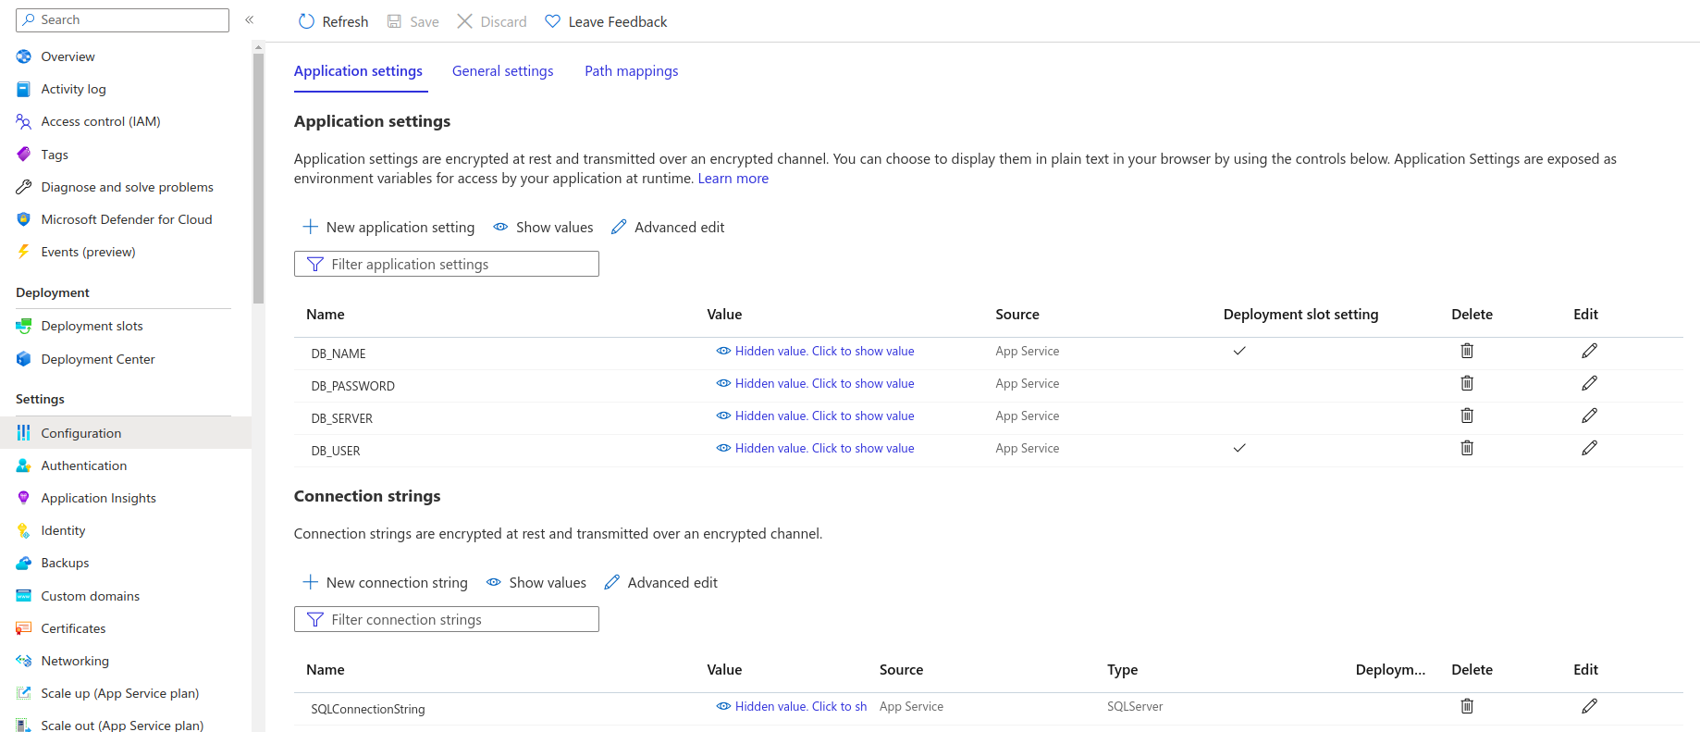Click the sidebar vertical scrollbar
This screenshot has height=732, width=1700.
pyautogui.click(x=258, y=178)
